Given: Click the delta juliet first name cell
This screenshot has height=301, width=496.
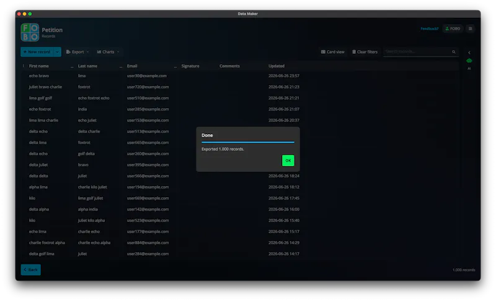Looking at the screenshot, I should (38, 165).
